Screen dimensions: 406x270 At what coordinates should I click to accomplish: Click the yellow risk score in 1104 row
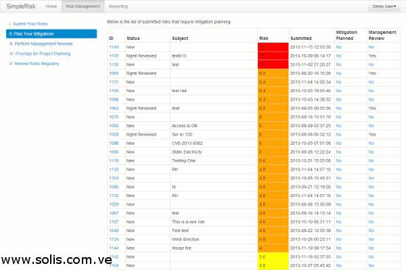273,265
